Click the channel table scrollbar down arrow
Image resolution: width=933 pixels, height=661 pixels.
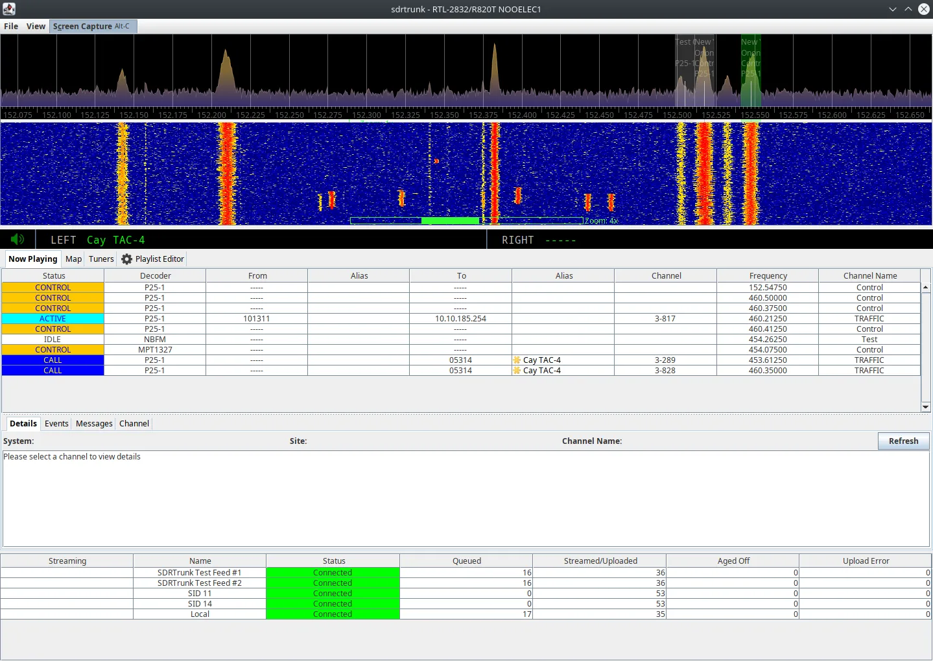[x=925, y=407]
